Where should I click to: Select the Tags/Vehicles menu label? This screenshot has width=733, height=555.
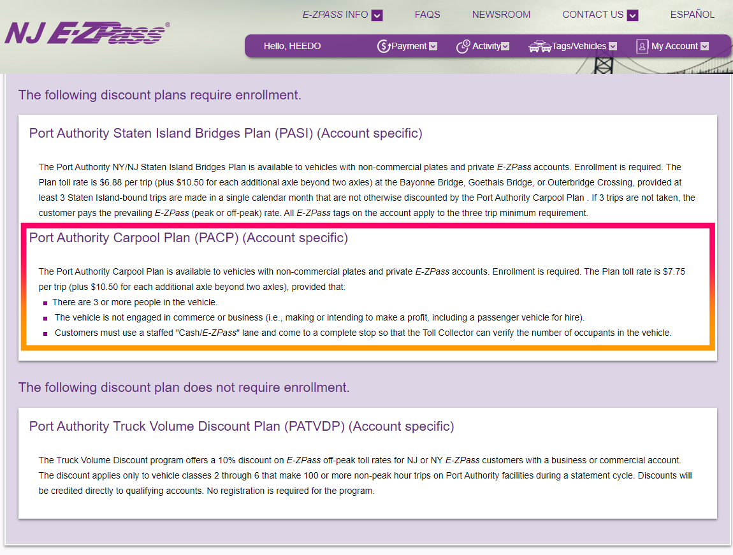coord(579,47)
